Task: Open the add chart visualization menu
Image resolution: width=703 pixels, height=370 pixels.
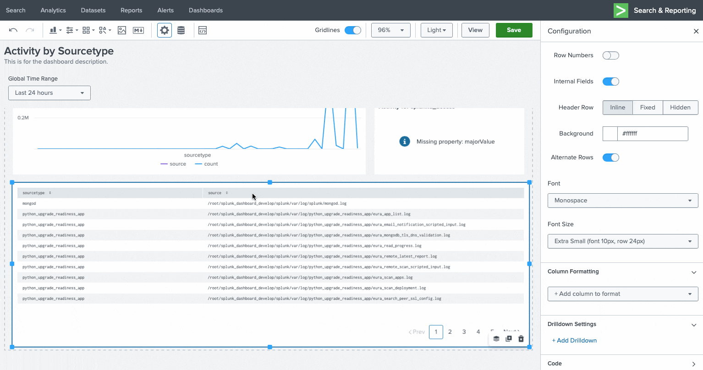Action: click(x=55, y=30)
